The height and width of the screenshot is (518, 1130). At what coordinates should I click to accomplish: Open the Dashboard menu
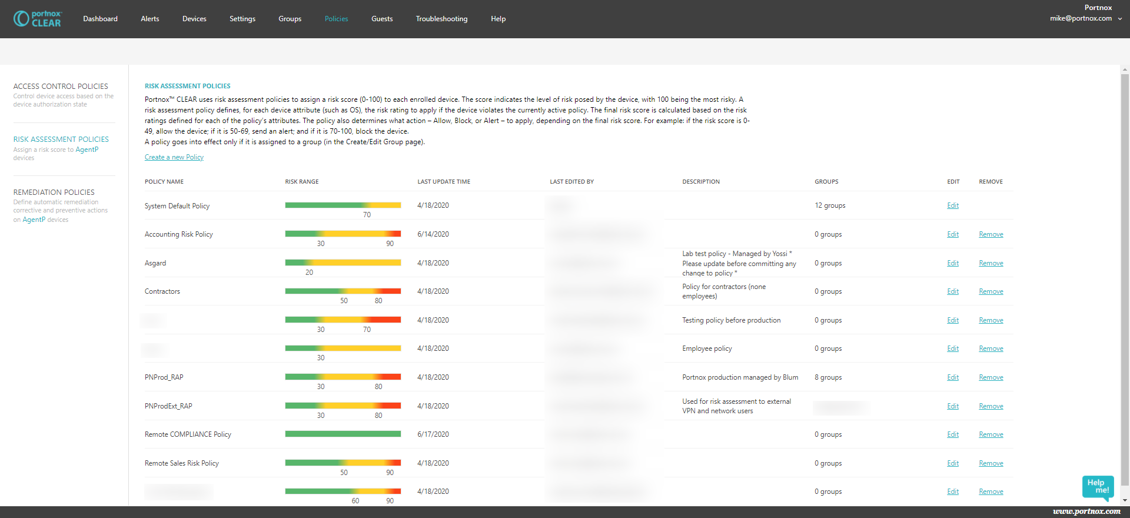pyautogui.click(x=100, y=19)
